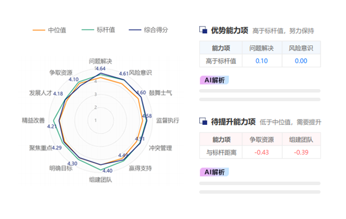Click the 冲突管理 radar axis label
Image resolution: width=346 pixels, height=219 pixels.
161,148
